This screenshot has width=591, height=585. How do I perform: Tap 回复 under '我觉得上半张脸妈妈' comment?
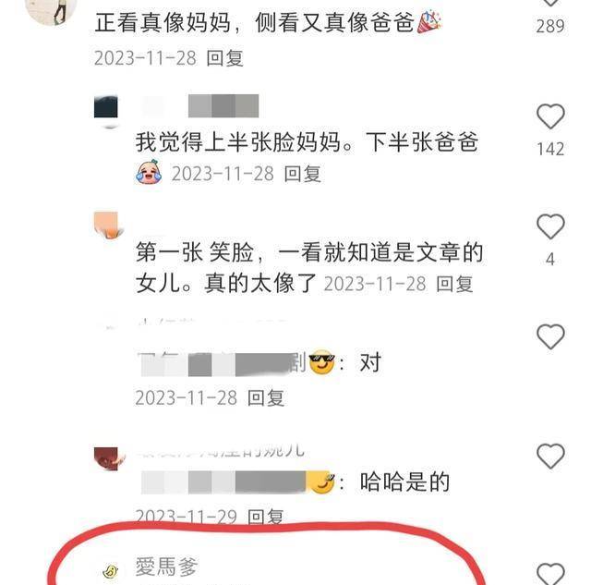pyautogui.click(x=302, y=174)
